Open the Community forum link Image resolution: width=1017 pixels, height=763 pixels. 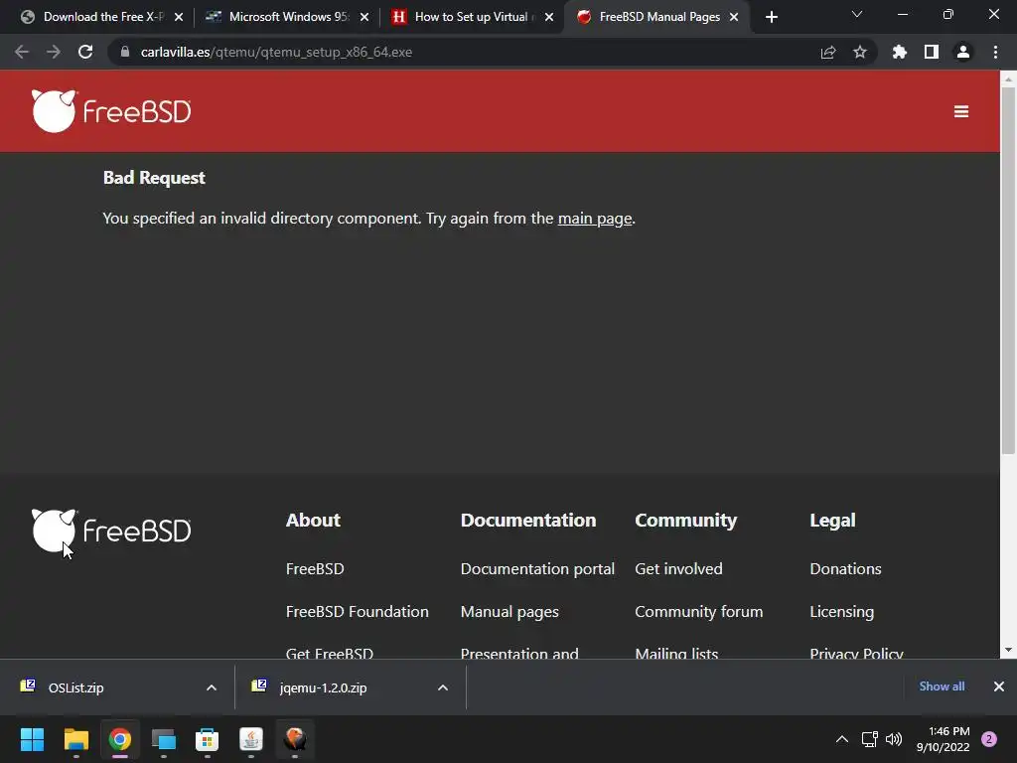coord(698,612)
